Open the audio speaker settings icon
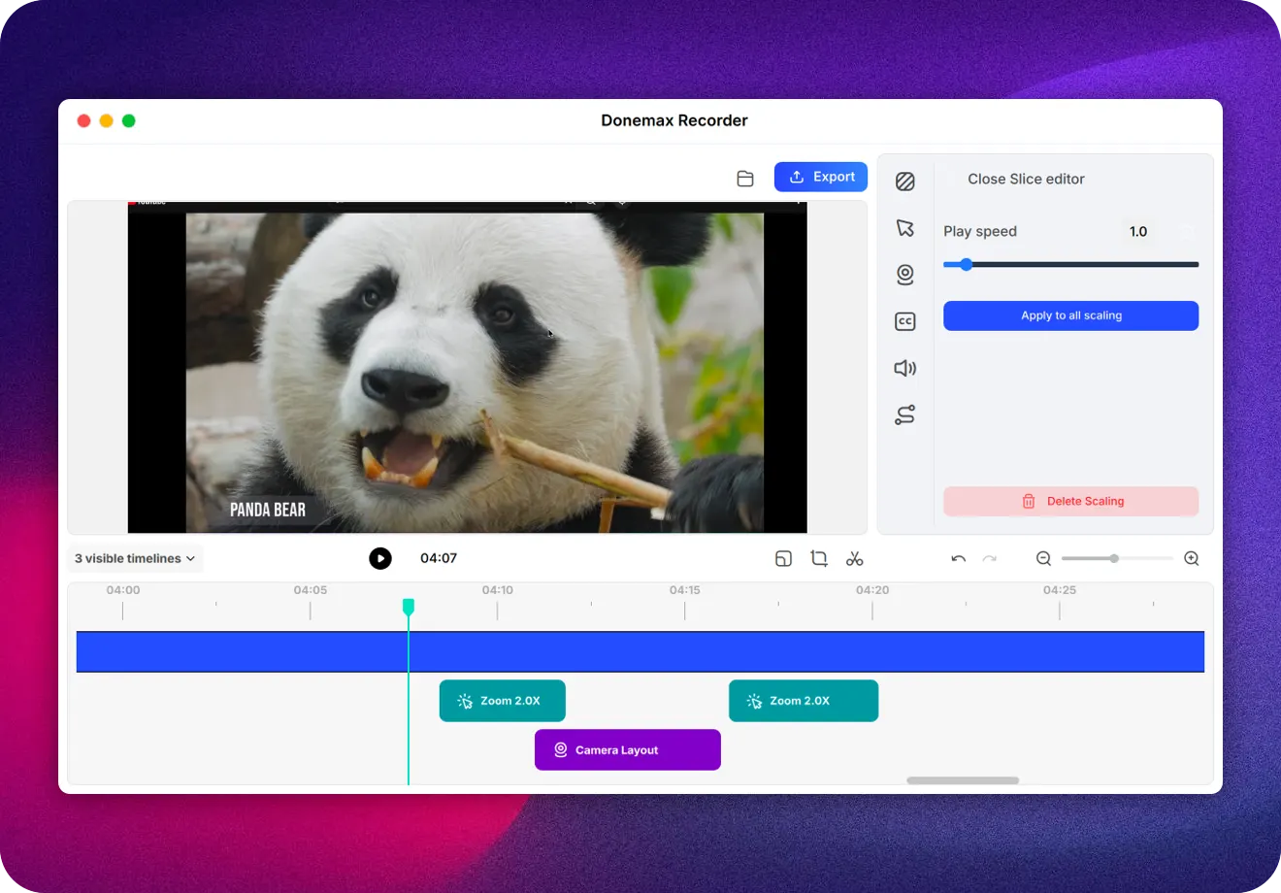The height and width of the screenshot is (893, 1281). 905,368
